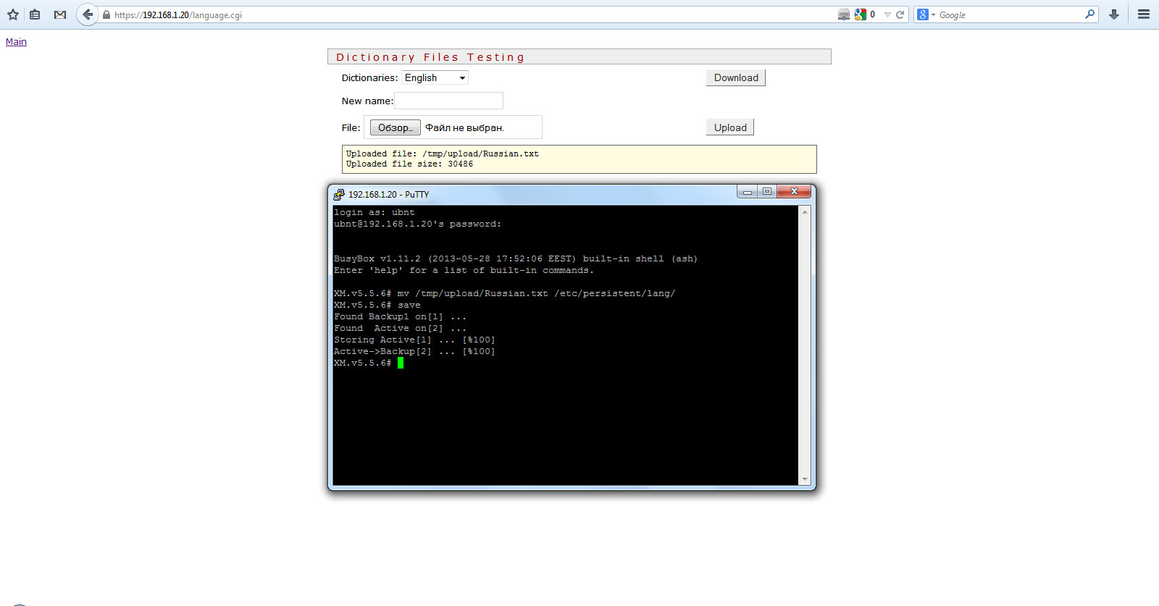Screen dimensions: 1159x606
Task: Reload the page with the refresh icon
Action: click(900, 14)
